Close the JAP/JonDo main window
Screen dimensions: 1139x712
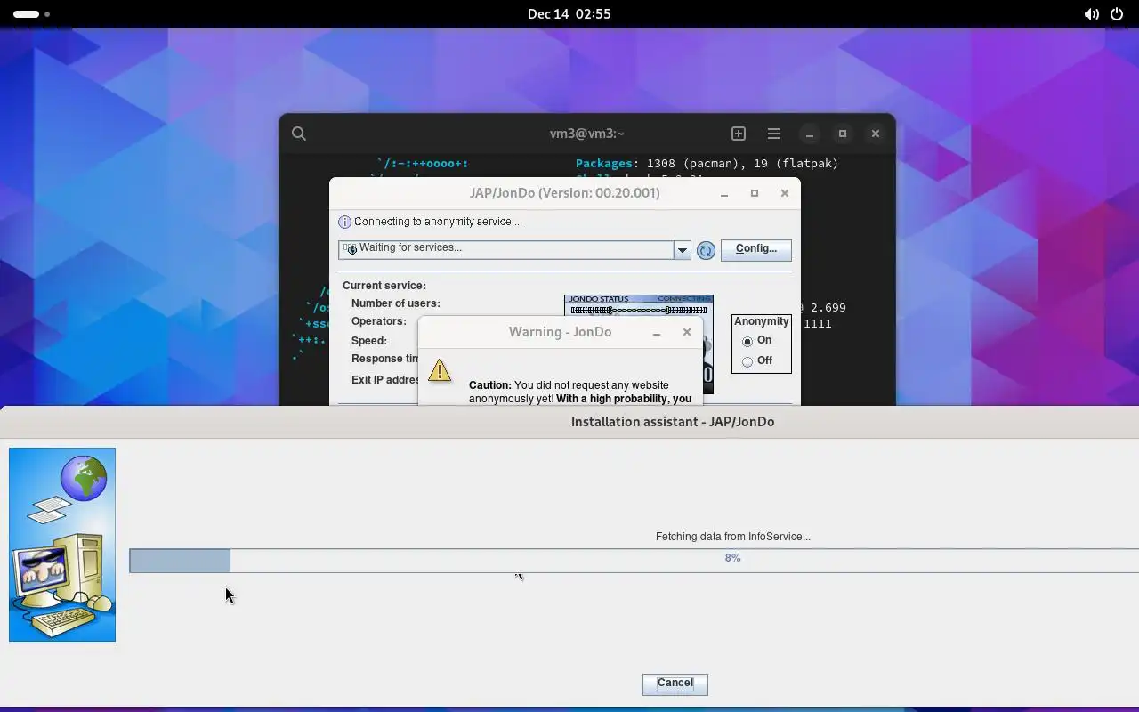pyautogui.click(x=785, y=193)
